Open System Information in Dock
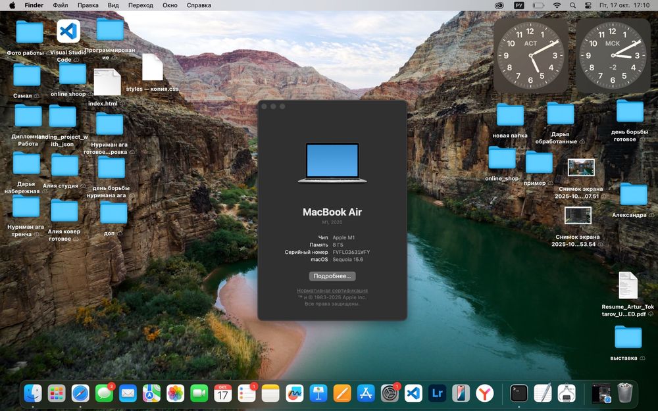The width and height of the screenshot is (658, 411). click(567, 393)
